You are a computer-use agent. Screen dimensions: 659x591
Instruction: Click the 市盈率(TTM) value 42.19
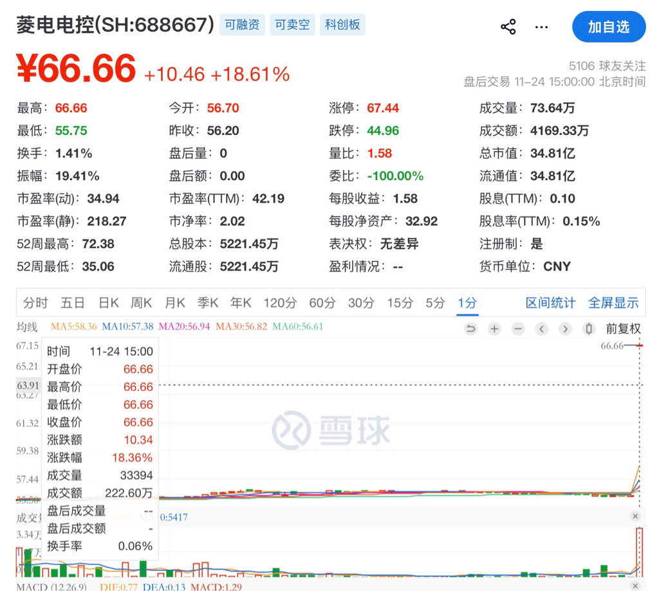tap(268, 199)
